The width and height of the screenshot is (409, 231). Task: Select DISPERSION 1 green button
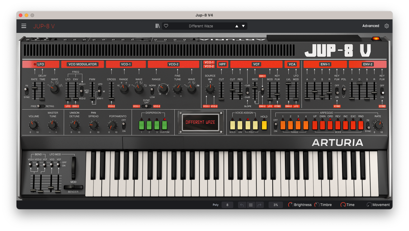pos(141,125)
